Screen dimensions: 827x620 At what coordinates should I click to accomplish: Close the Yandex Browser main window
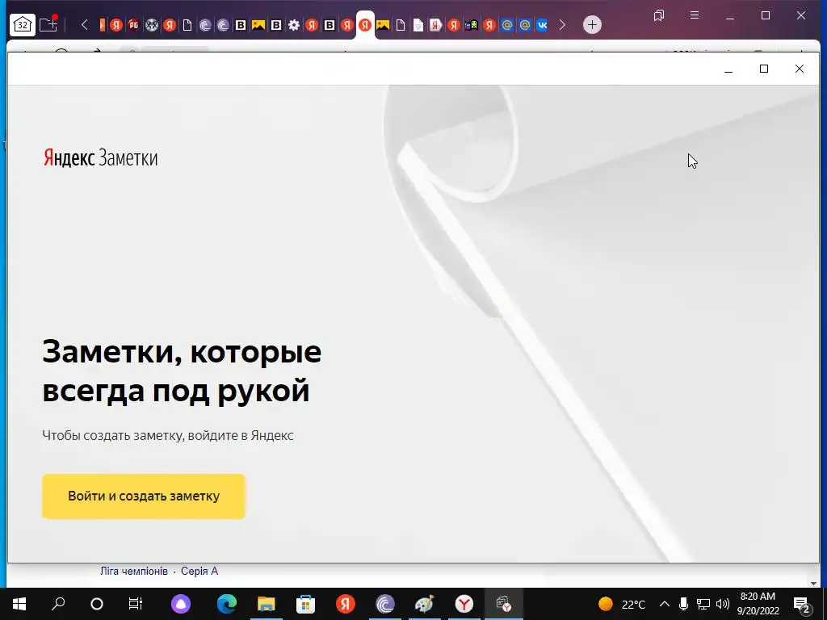(800, 16)
